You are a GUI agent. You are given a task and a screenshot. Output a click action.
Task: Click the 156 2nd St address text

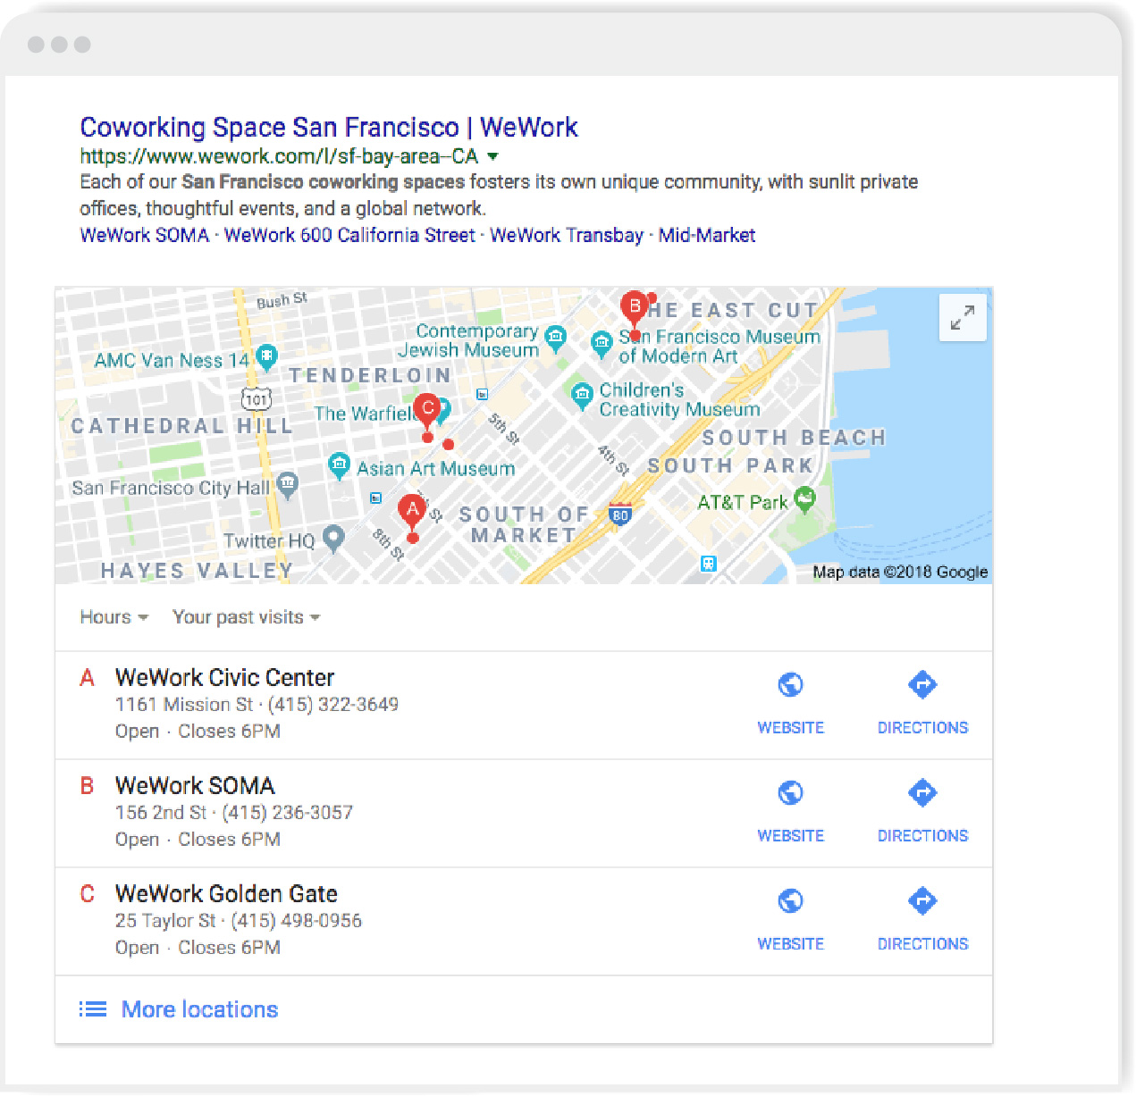(x=161, y=813)
